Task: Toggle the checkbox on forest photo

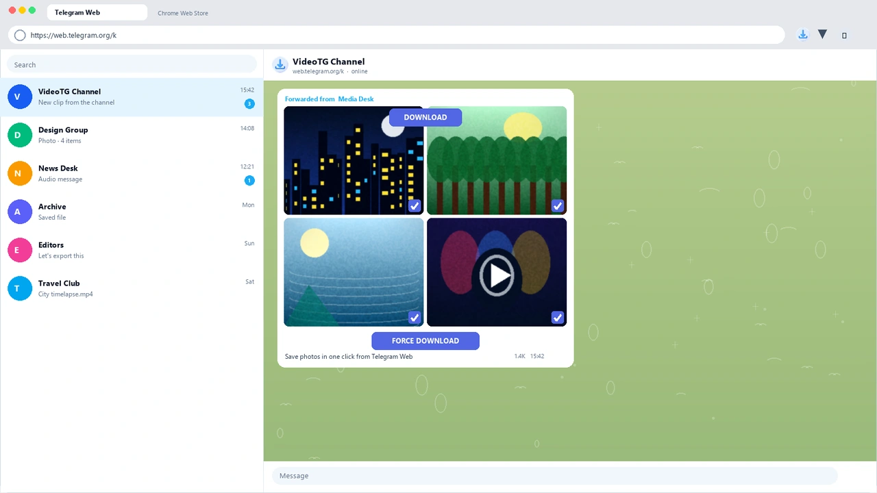Action: tap(558, 206)
